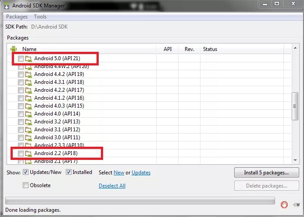This screenshot has height=217, width=304.
Task: Click the folder icon for Android 4.0.3 (API 15)
Action: [x=29, y=106]
